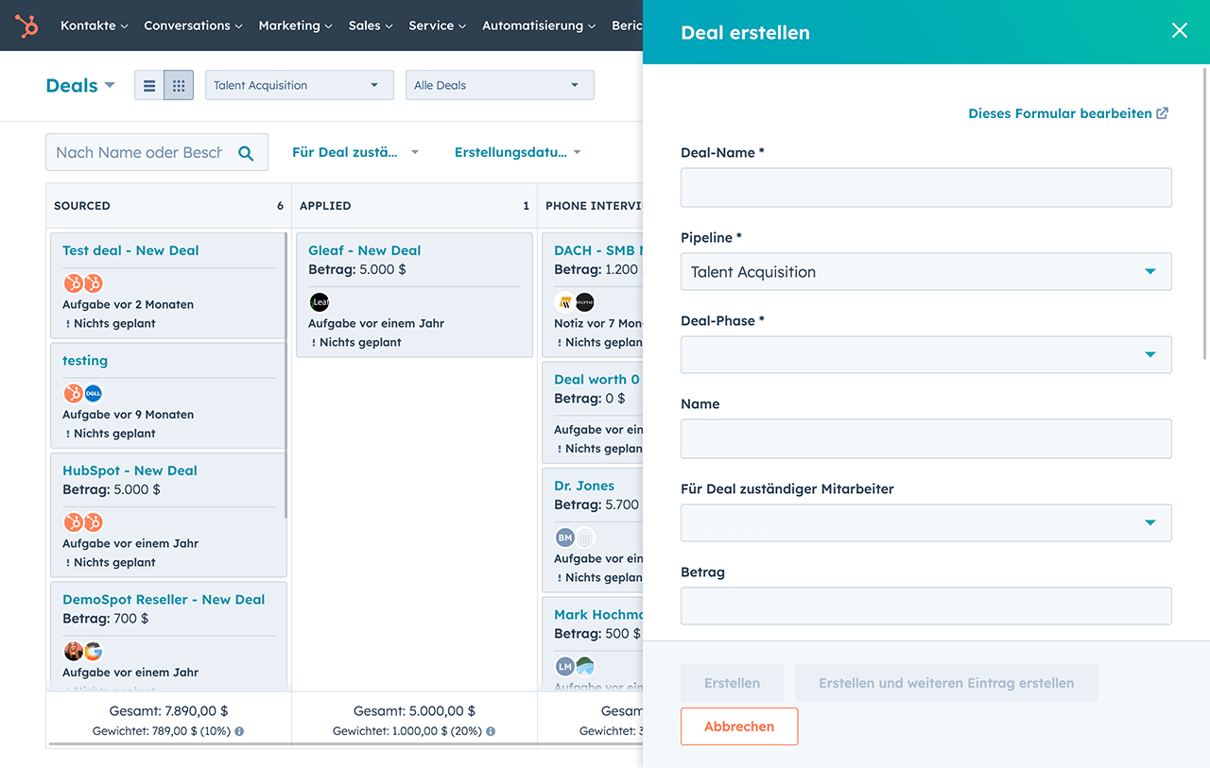The image size is (1210, 768).
Task: Click first company avatar on DACH - SMB card
Action: coord(564,302)
